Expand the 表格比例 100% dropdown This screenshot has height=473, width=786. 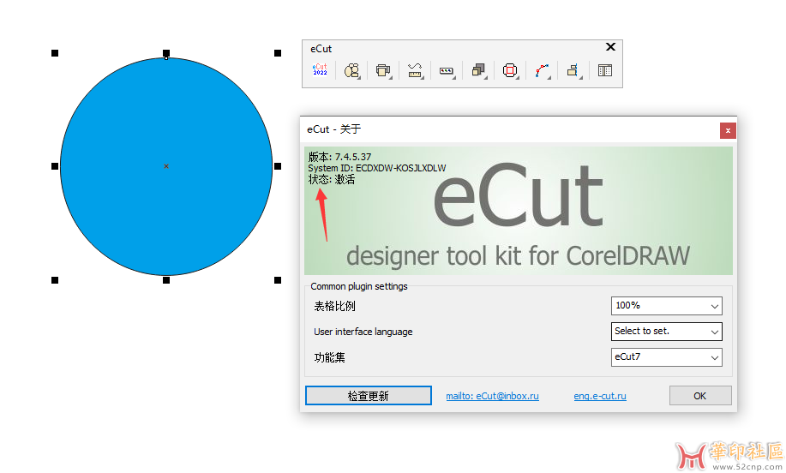(666, 306)
